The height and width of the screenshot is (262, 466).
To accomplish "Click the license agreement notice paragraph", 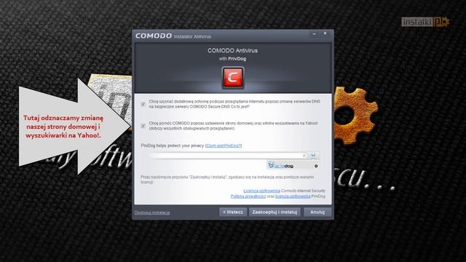I will pyautogui.click(x=227, y=180).
